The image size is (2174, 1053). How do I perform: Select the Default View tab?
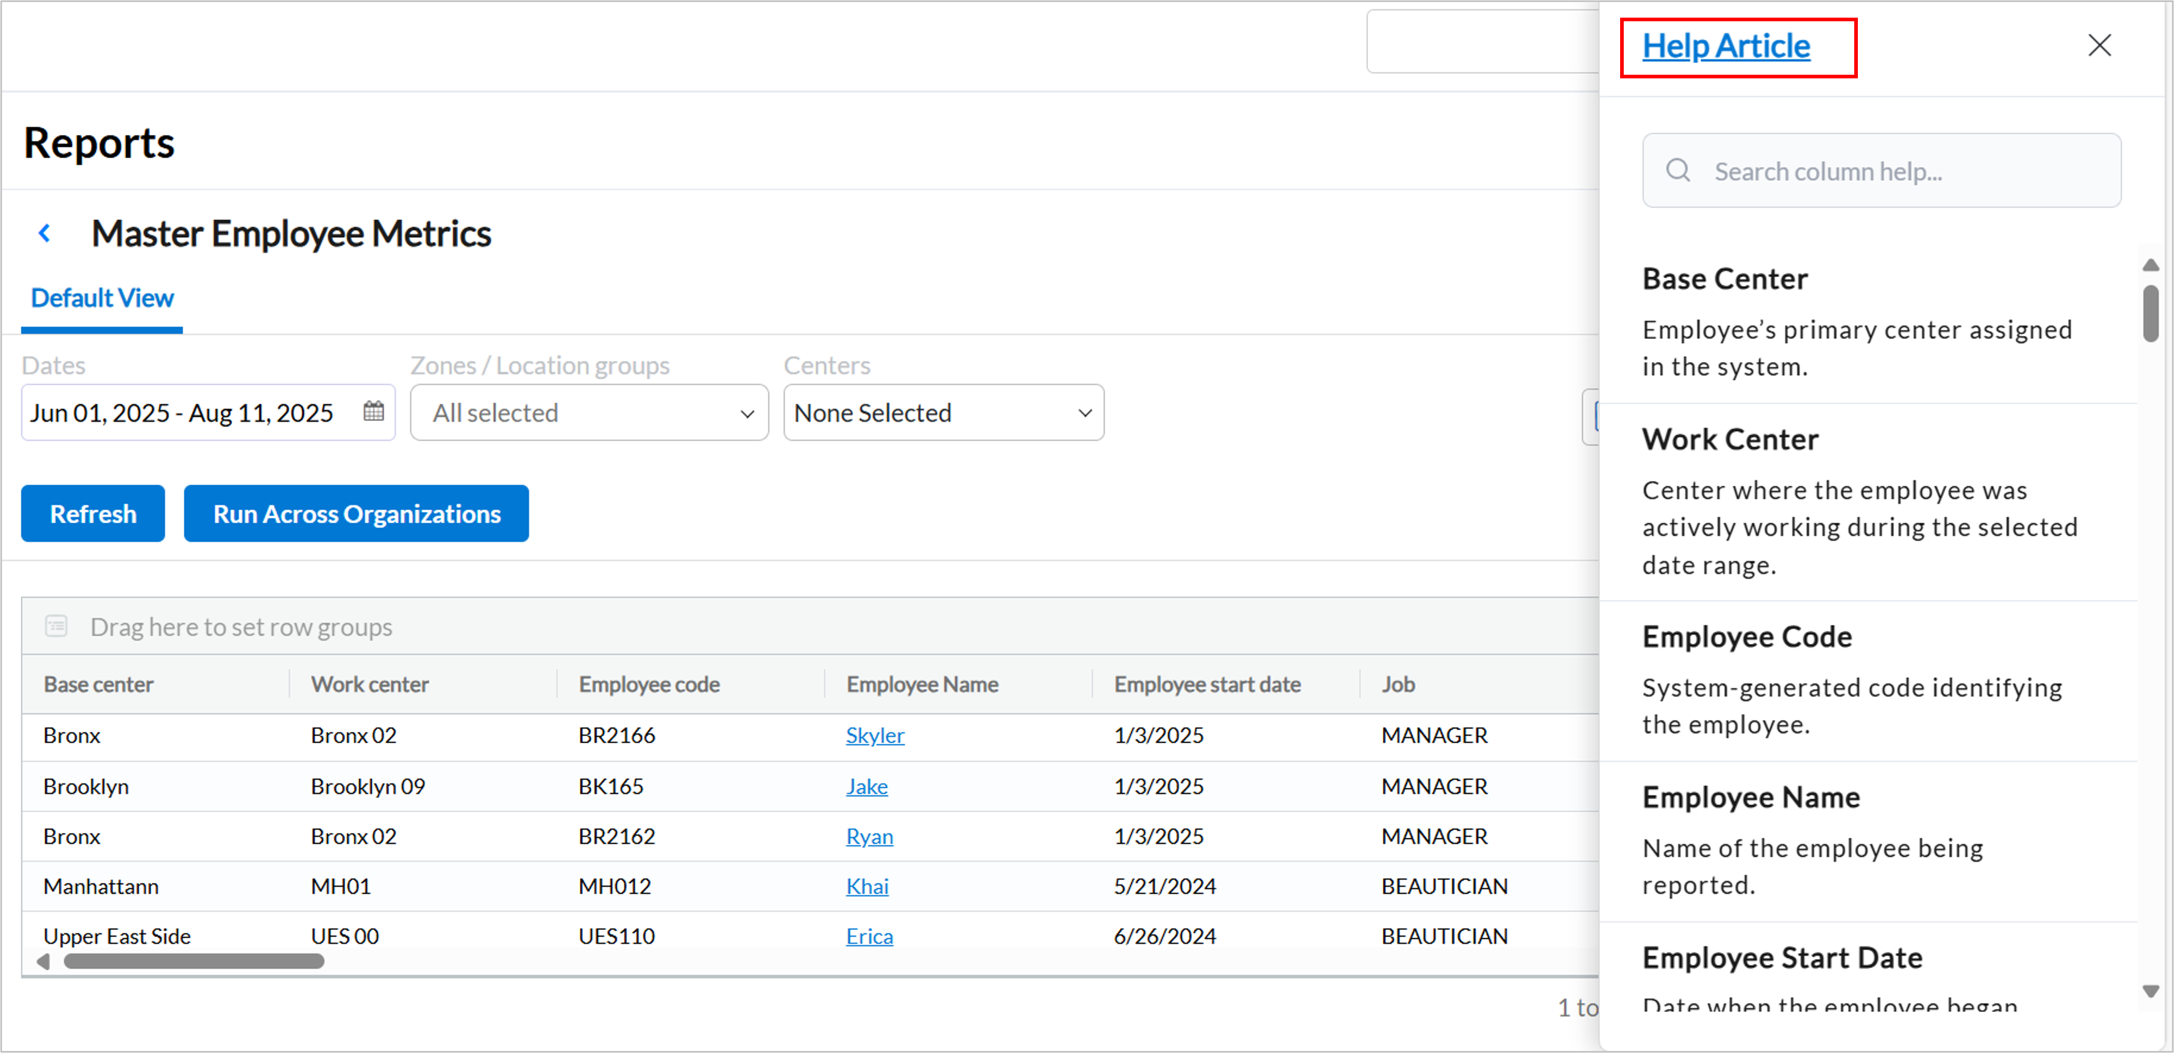[x=102, y=298]
